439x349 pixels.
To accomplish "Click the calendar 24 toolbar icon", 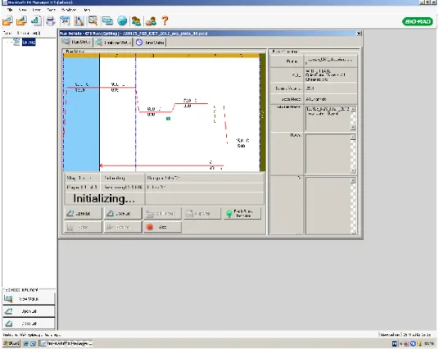I will pos(65,21).
